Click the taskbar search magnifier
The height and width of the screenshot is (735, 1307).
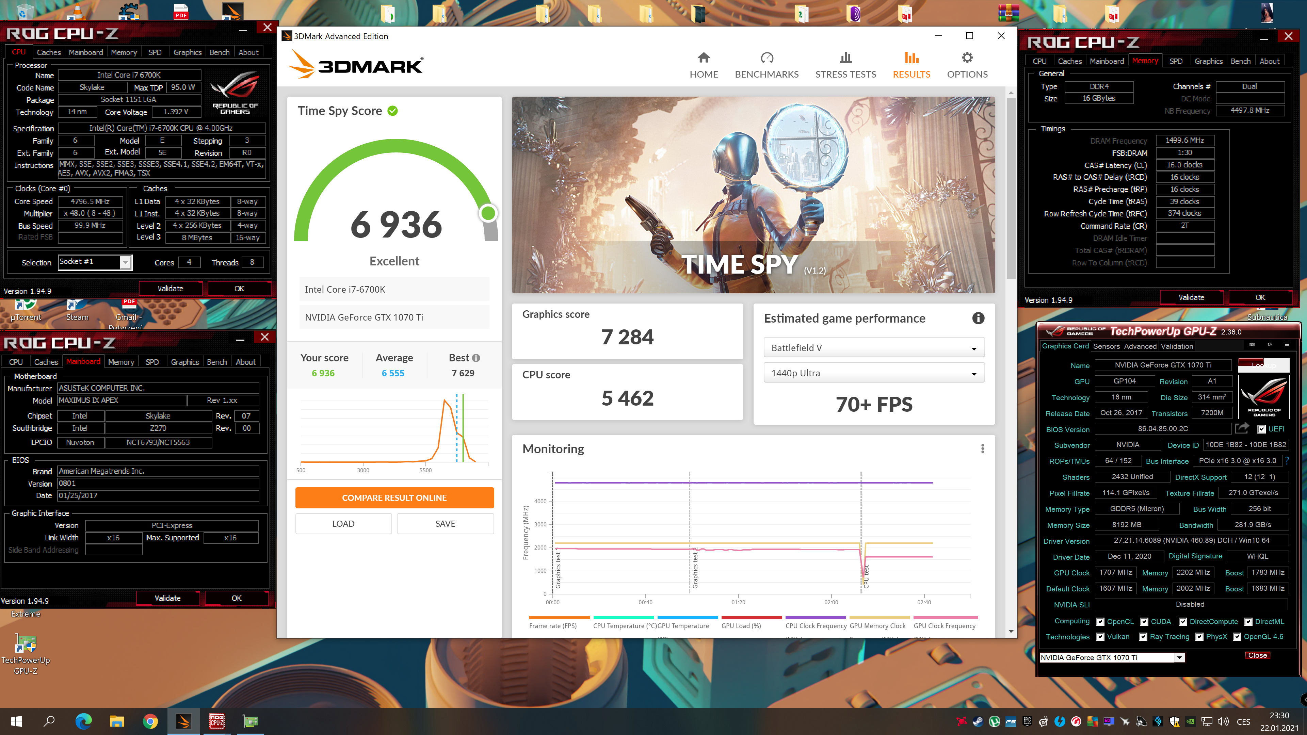[x=49, y=721]
